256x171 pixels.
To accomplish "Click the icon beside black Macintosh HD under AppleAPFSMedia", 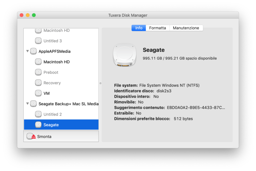I will coord(38,62).
